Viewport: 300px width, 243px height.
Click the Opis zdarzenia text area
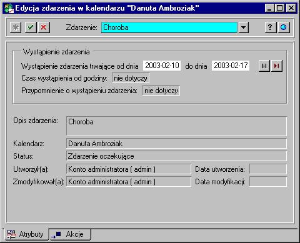(x=176, y=126)
